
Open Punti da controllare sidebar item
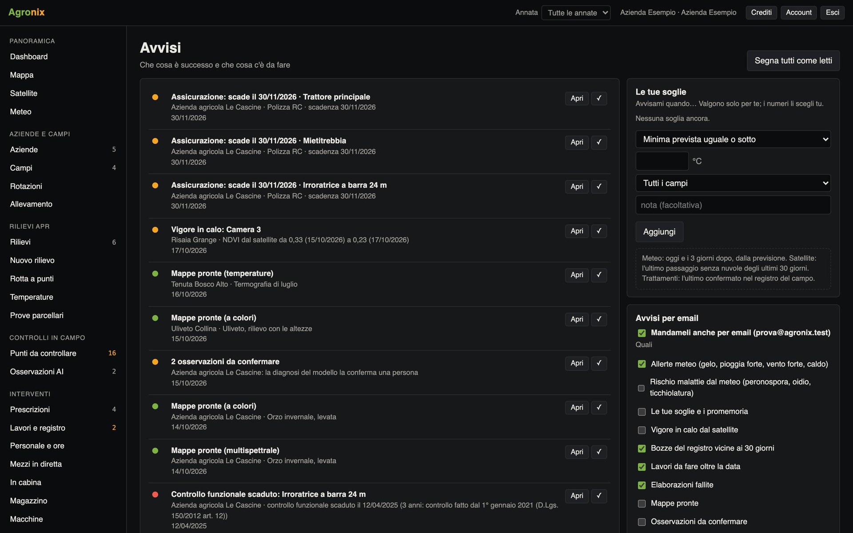tap(63, 353)
